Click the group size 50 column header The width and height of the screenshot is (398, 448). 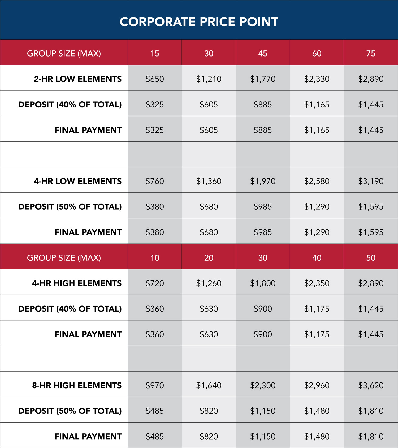(x=371, y=258)
